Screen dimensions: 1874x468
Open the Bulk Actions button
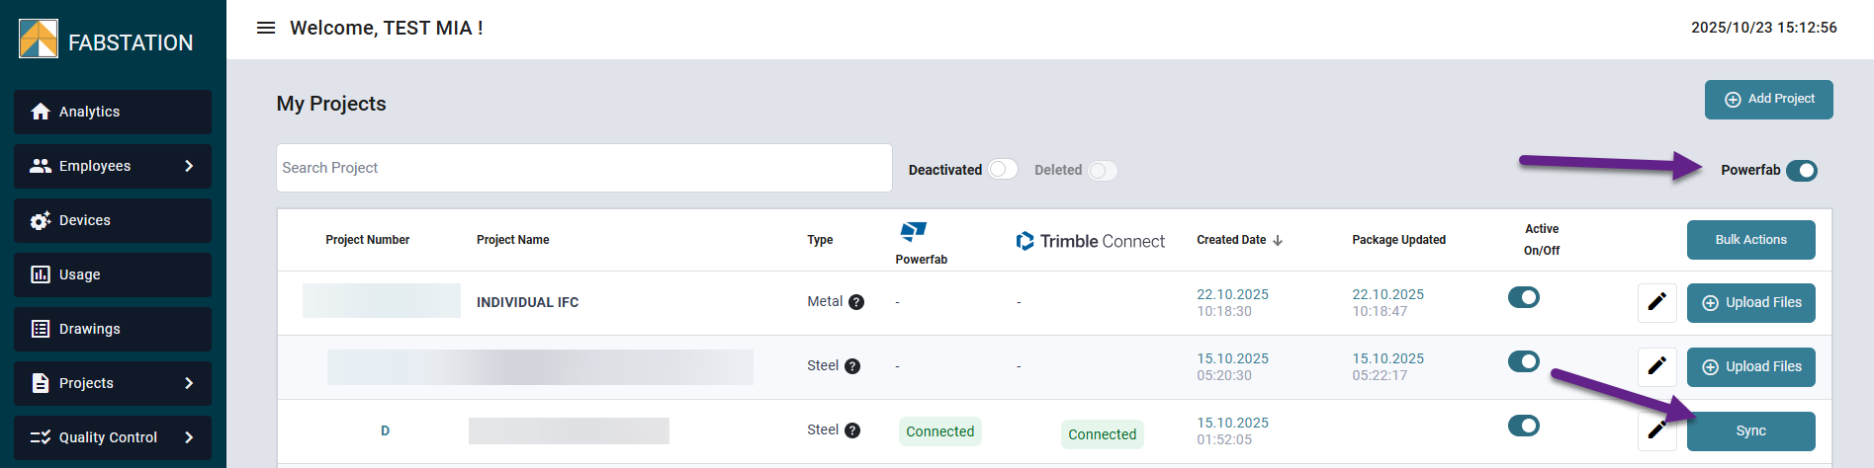1750,240
